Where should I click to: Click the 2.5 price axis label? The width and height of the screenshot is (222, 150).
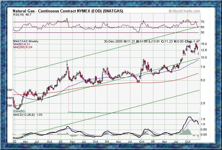coord(203,103)
